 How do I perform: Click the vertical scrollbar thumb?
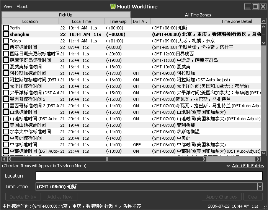pos(263,34)
